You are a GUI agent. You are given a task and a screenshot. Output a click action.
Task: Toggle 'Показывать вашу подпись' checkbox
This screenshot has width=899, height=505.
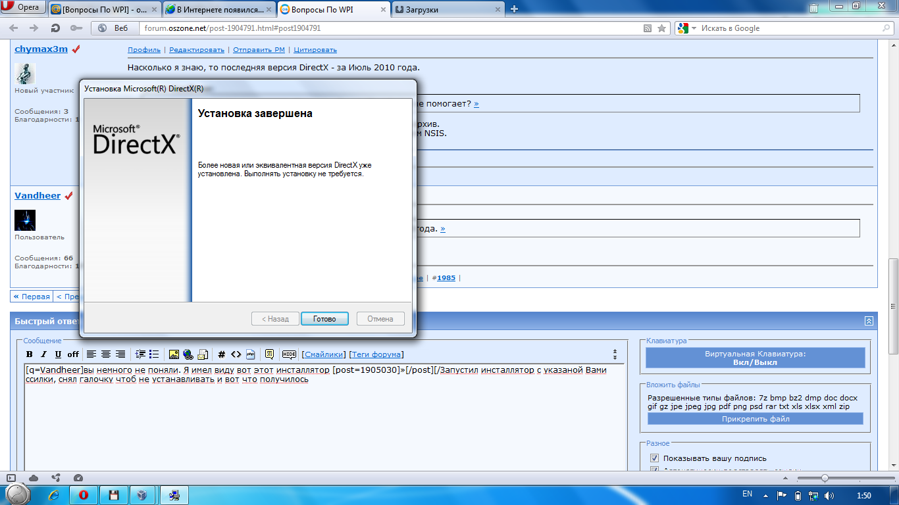point(654,458)
